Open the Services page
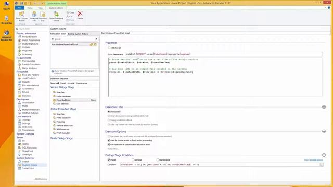The image size is (333, 187). [x=27, y=96]
